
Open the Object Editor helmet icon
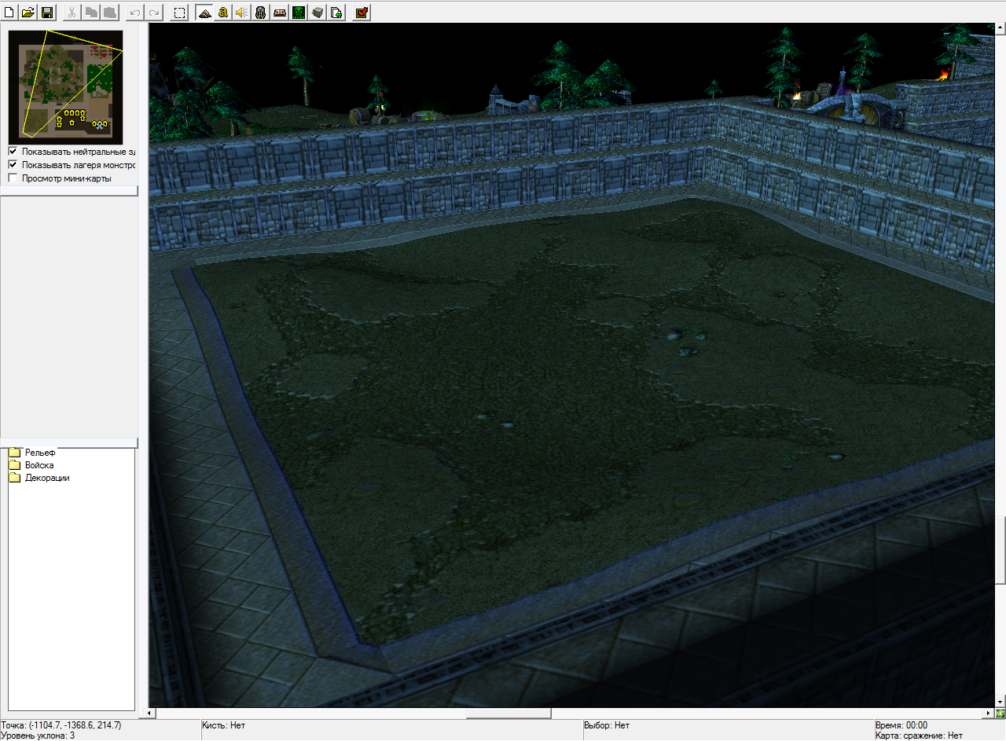tap(261, 13)
